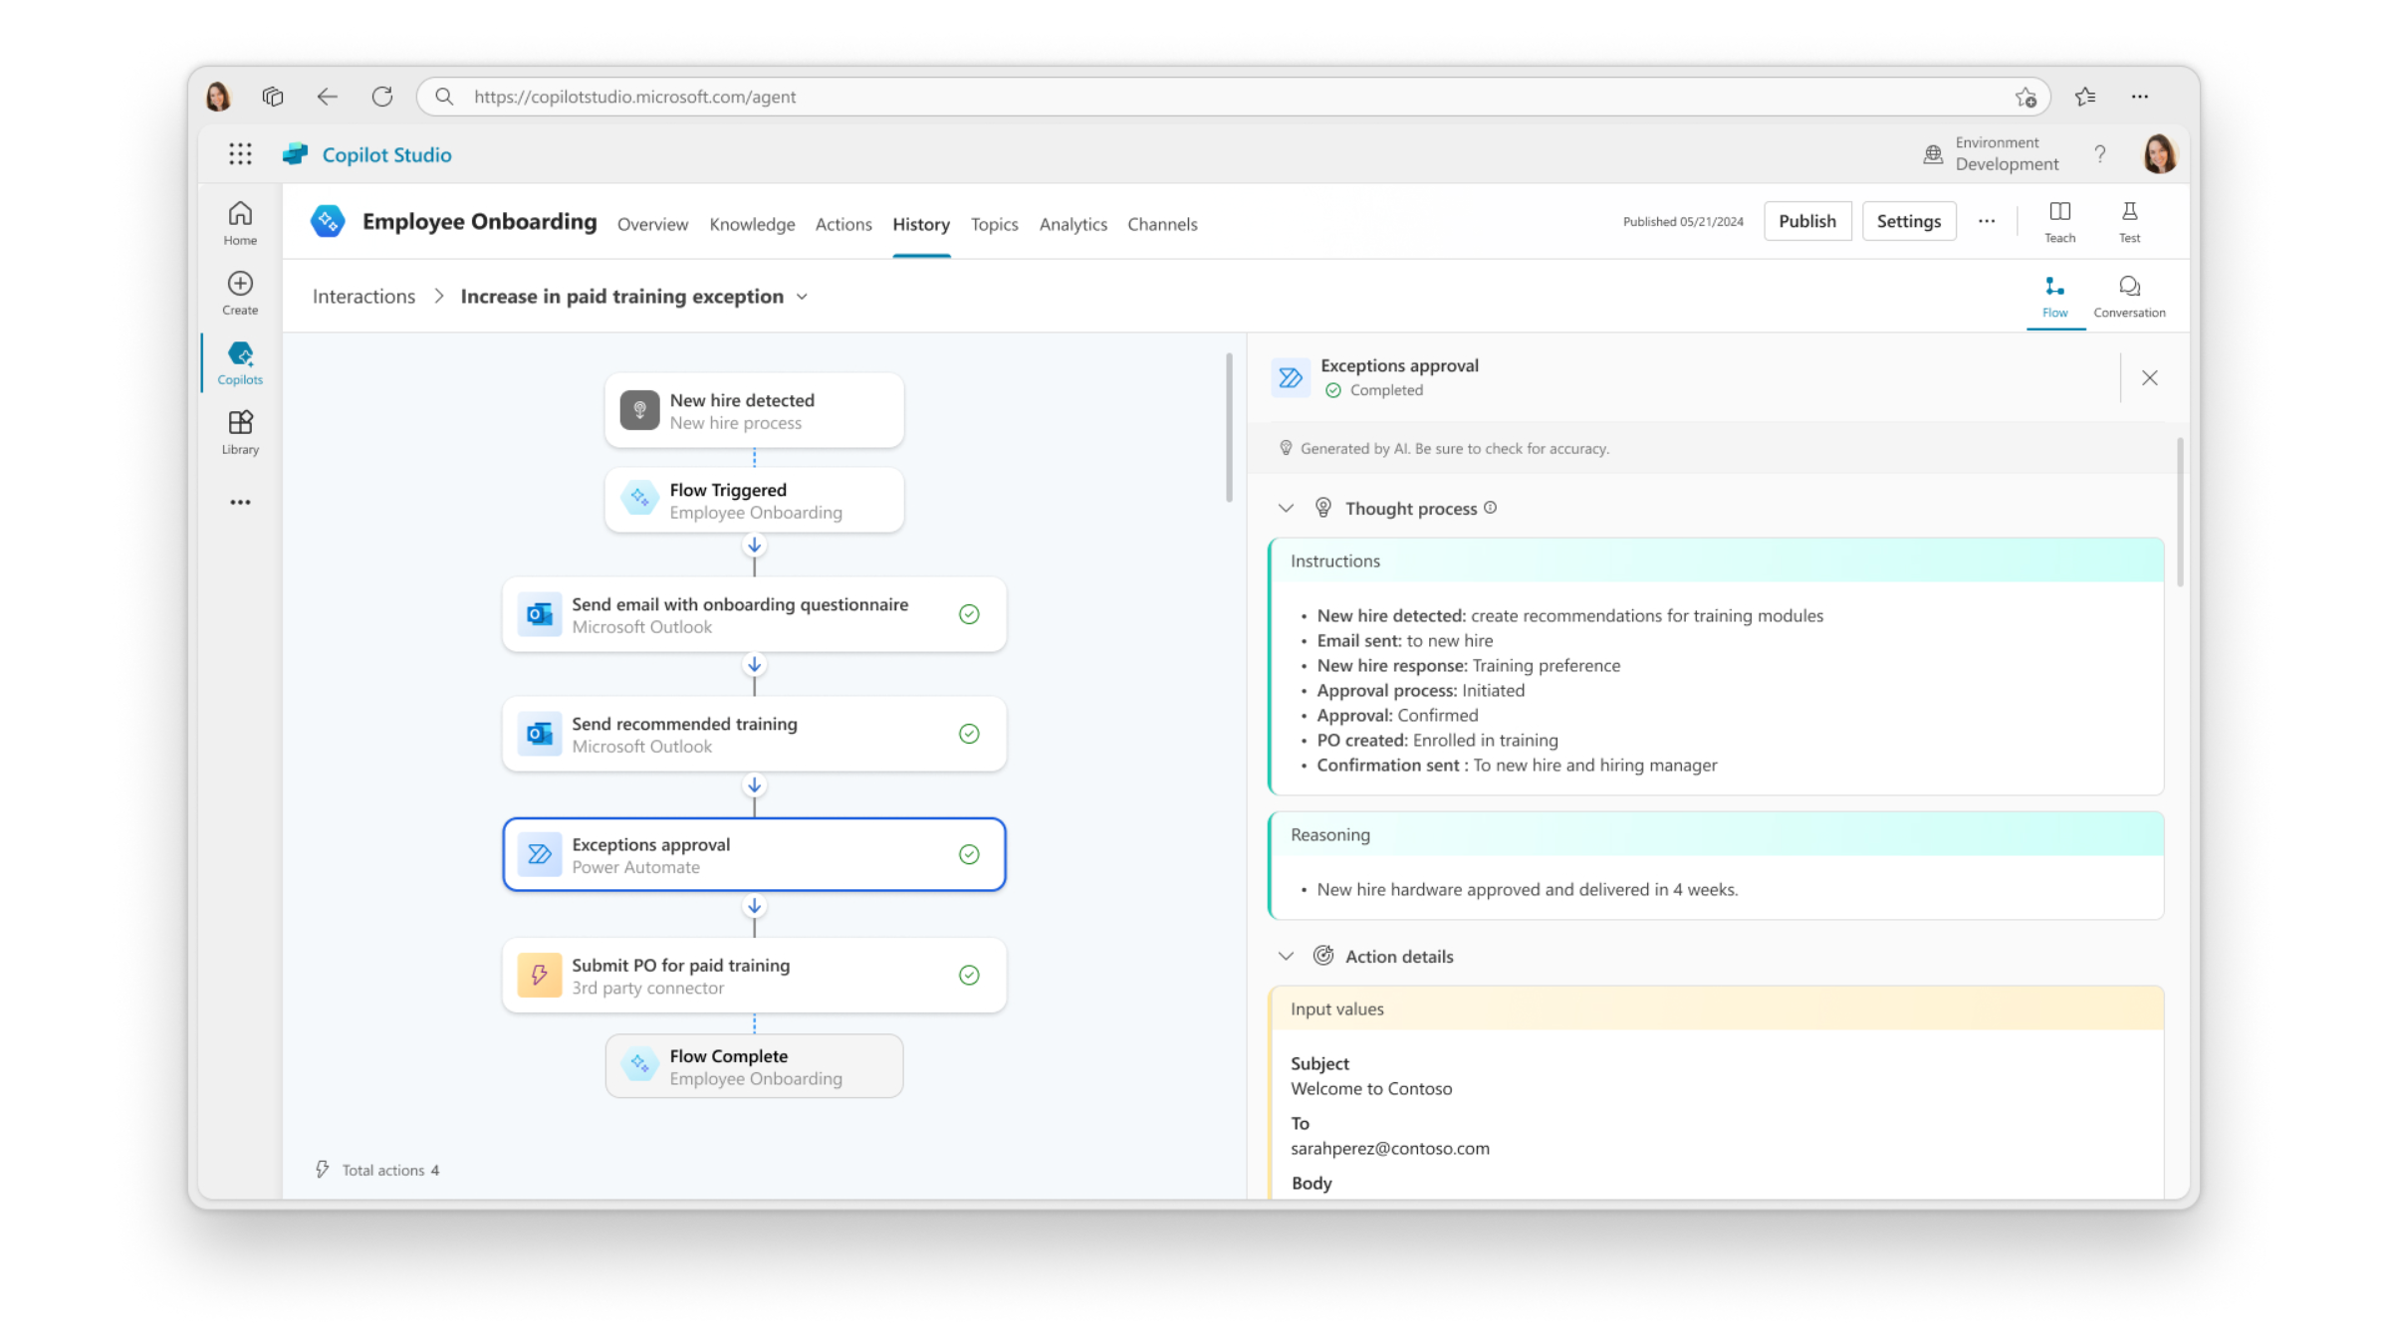Screen dimensions: 2387x1341
Task: Reload the page with refresh icon
Action: [382, 97]
